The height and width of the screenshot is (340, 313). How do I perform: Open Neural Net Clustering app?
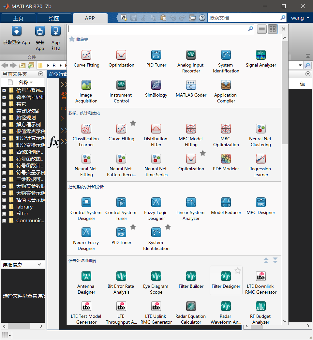pyautogui.click(x=261, y=135)
